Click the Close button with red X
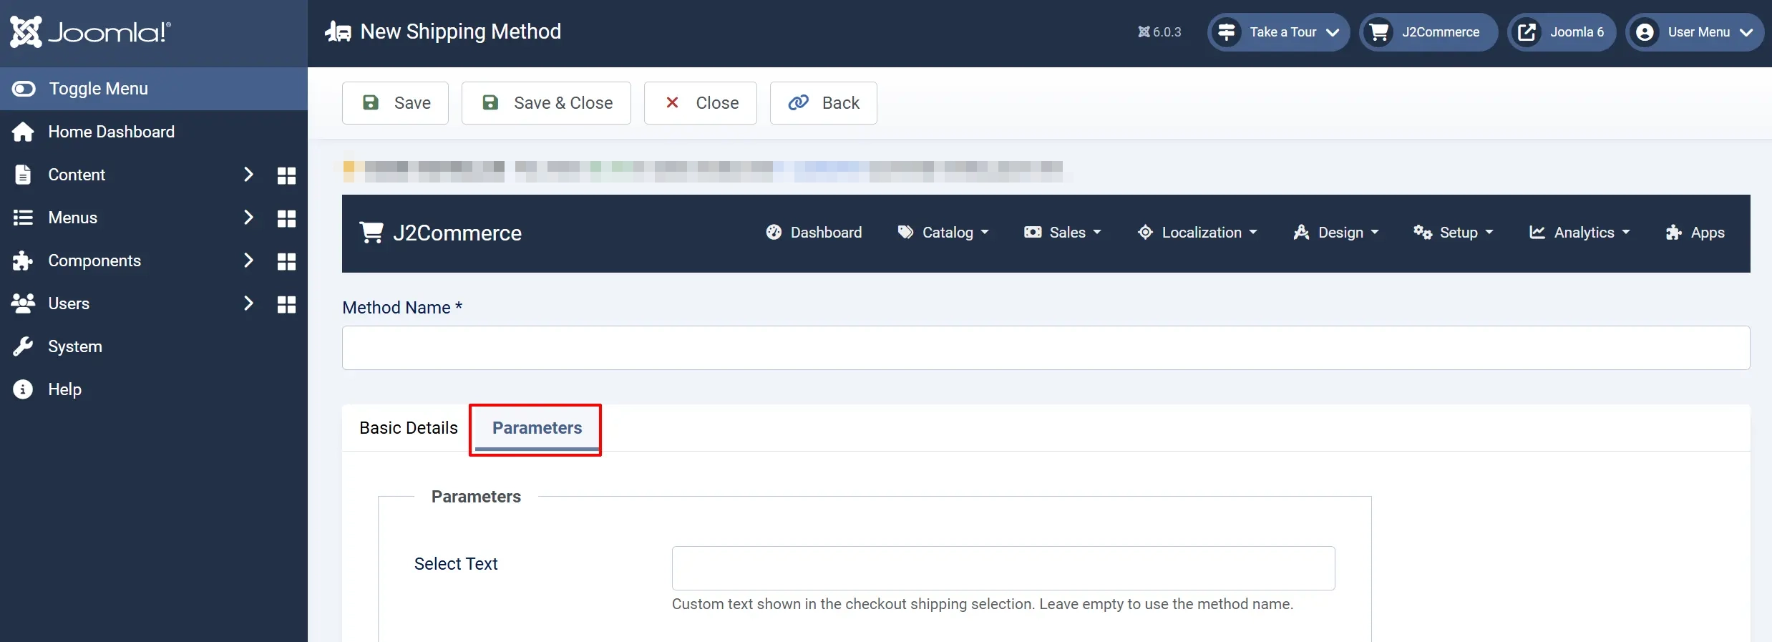This screenshot has height=642, width=1772. point(701,103)
